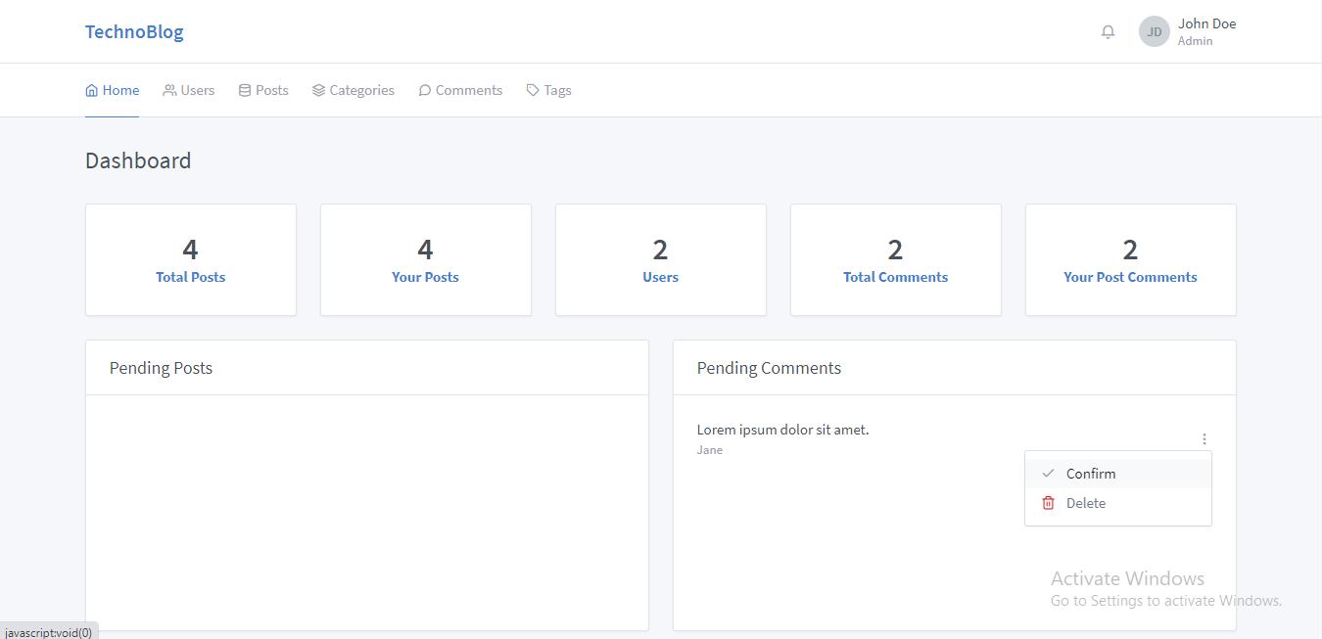Click the JD user avatar

click(1154, 31)
